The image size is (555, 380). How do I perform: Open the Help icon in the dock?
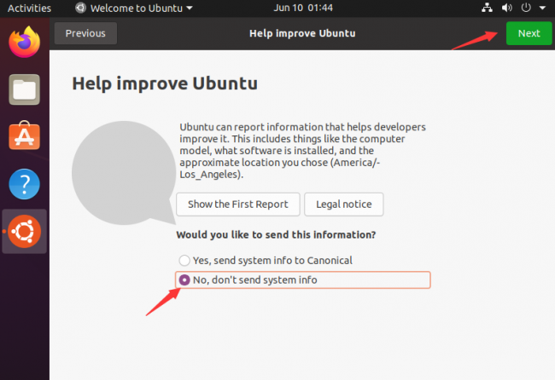(x=25, y=184)
